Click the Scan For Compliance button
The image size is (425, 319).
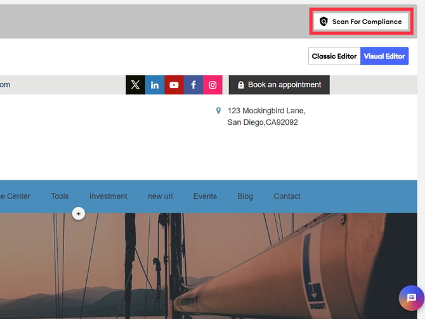(361, 22)
